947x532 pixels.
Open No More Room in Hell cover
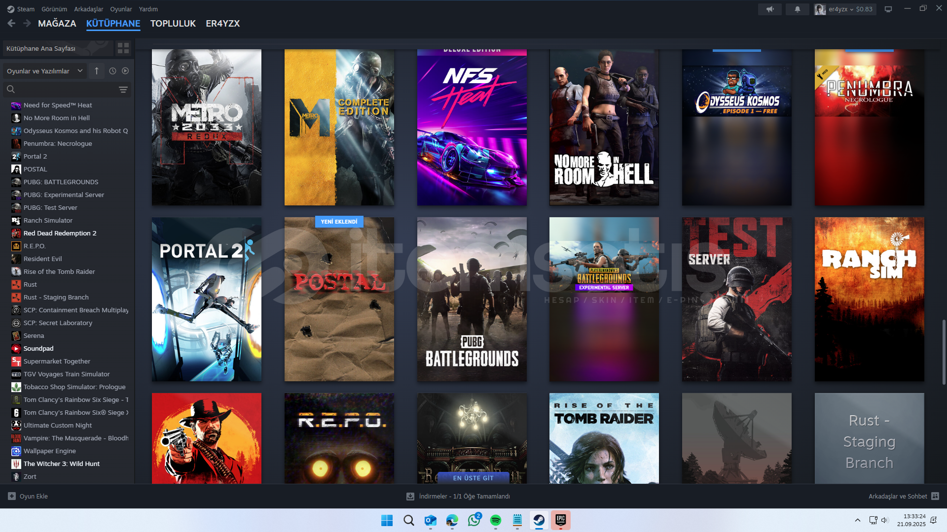[x=604, y=127]
